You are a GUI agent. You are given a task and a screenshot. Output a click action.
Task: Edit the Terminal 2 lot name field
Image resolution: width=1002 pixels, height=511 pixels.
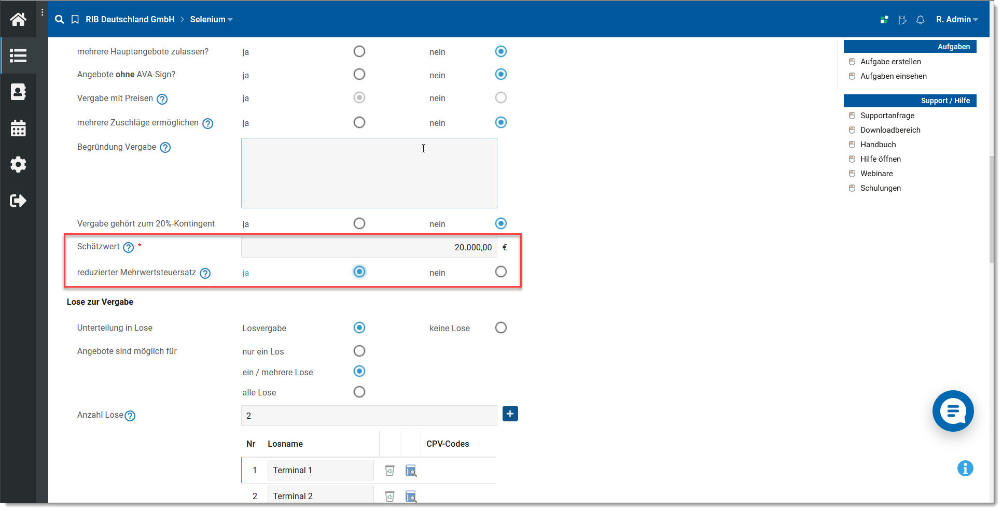pyautogui.click(x=321, y=495)
